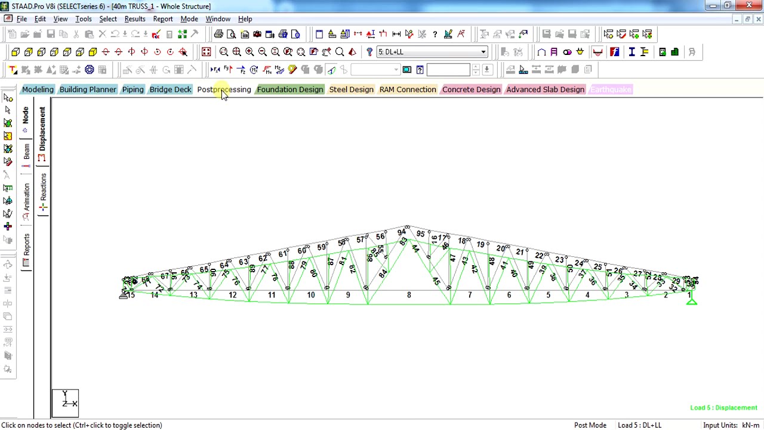The height and width of the screenshot is (430, 764).
Task: Open the 3D rendered view icon
Action: click(352, 52)
